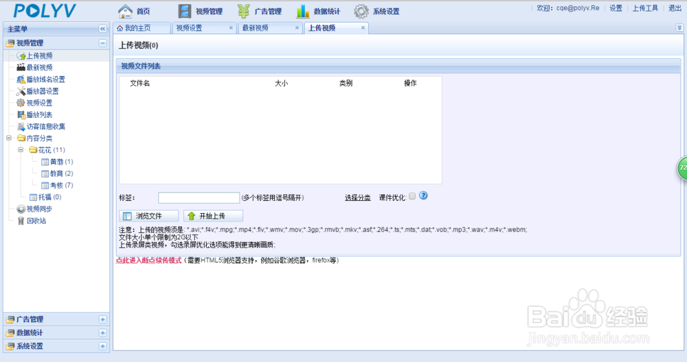Click the 大小 column header
This screenshot has height=362, width=687.
tap(281, 83)
